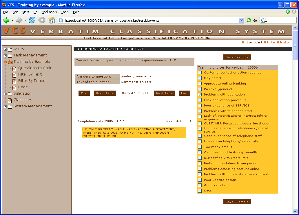Open the Bookmarks menu
This screenshot has height=215, width=299.
(49, 12)
